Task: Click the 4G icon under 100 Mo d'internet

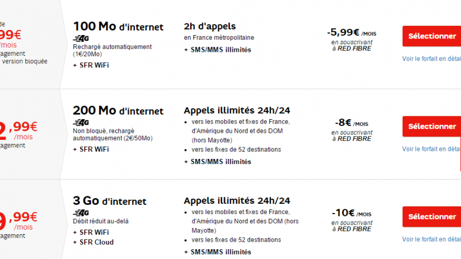Action: (x=80, y=38)
